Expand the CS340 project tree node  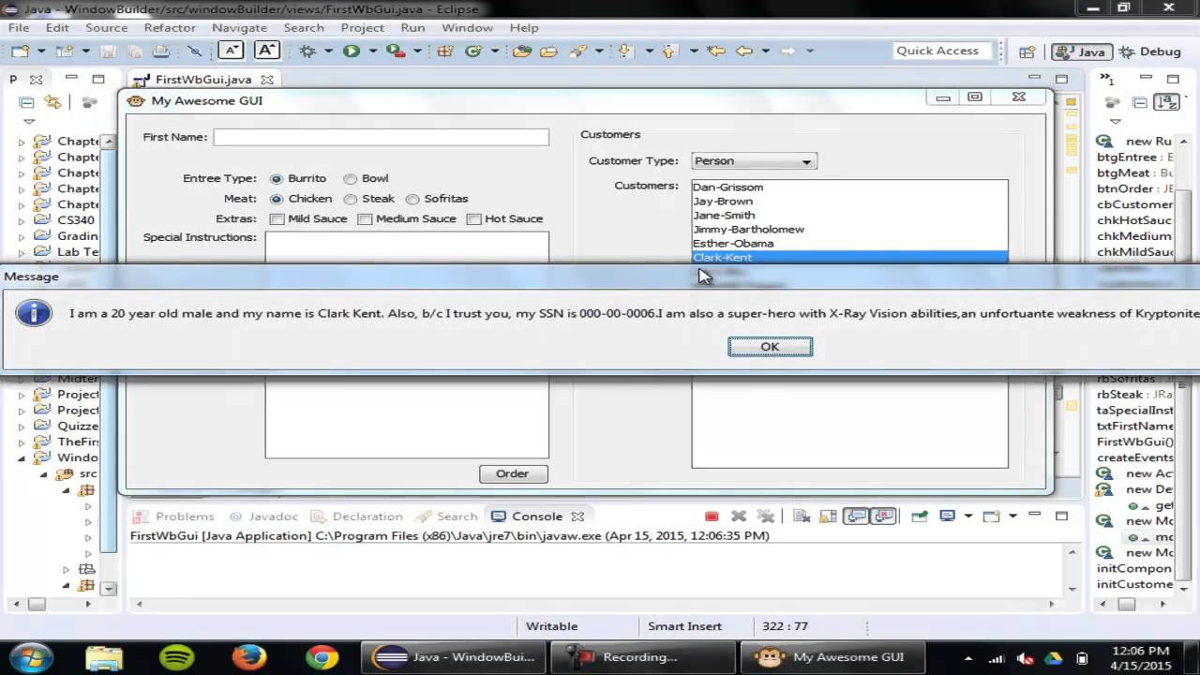(22, 221)
